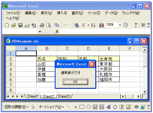153x113 pixels.
Task: Select cell containing 札幌市
Action: [x=109, y=74]
